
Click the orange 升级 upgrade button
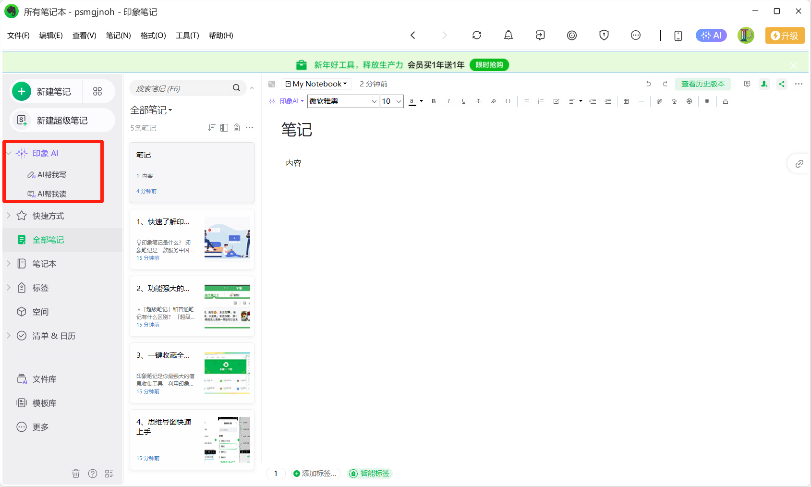pyautogui.click(x=785, y=36)
